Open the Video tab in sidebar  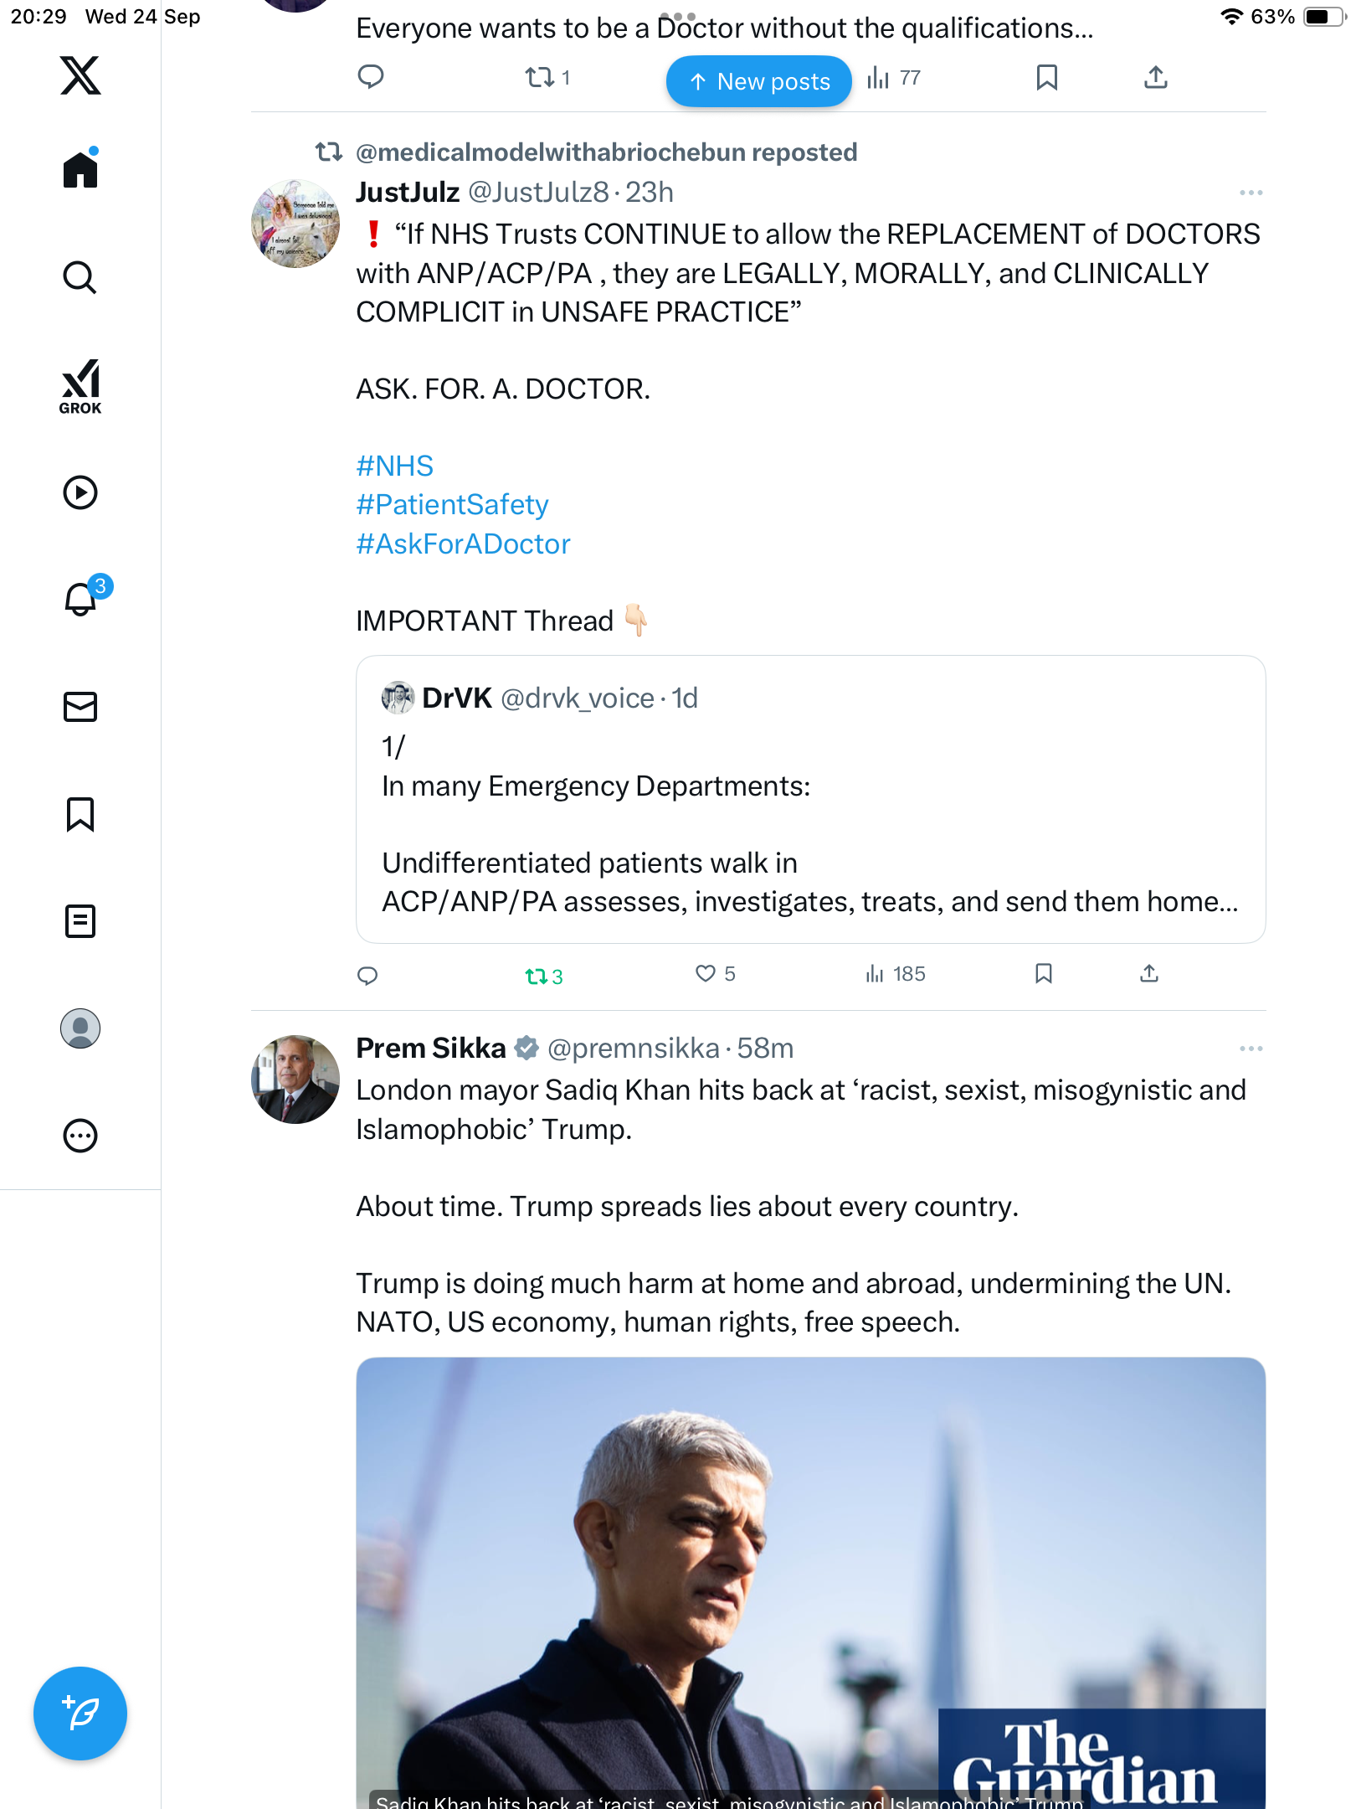click(80, 492)
